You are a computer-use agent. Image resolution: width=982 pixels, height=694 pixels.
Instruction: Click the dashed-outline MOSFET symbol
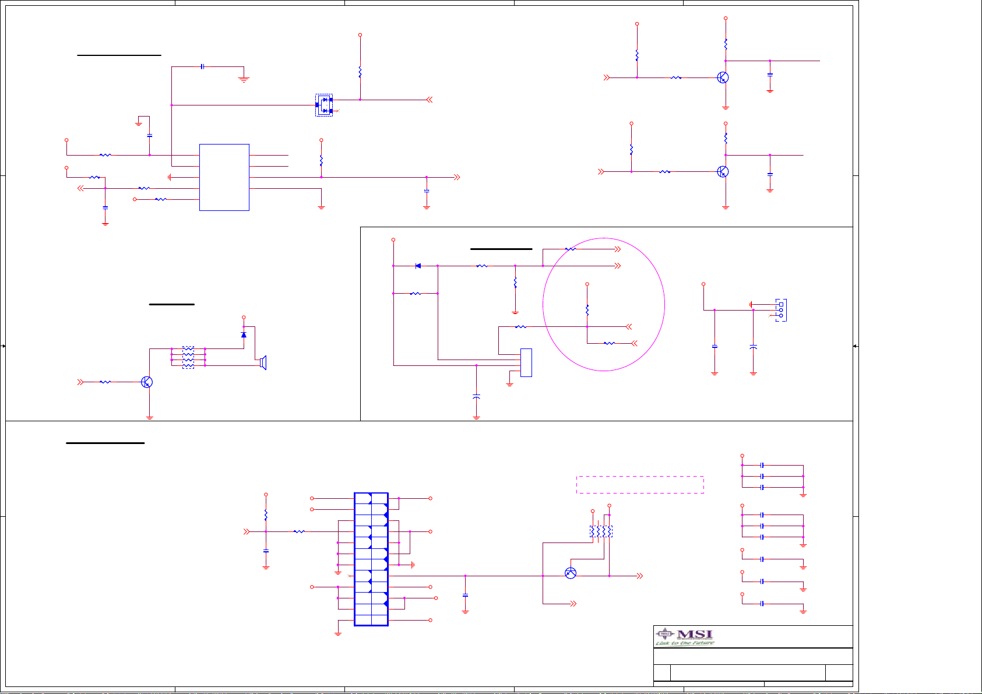click(324, 105)
